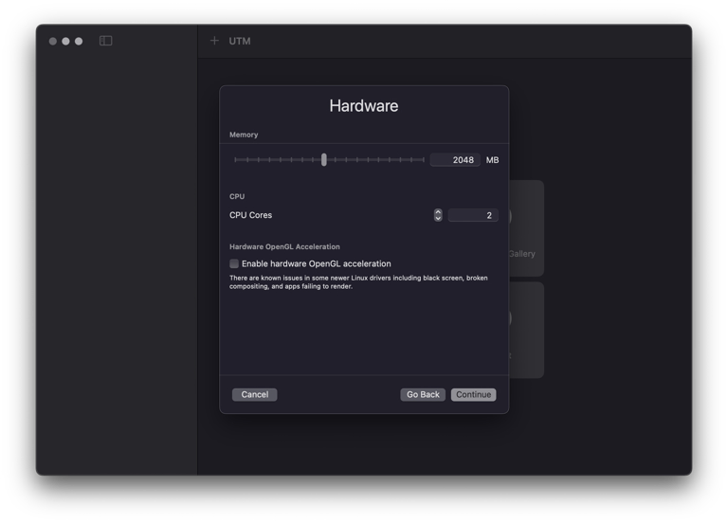Focus the CPU Cores number field
The width and height of the screenshot is (728, 523).
[472, 215]
